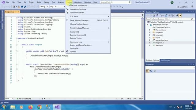
Task: Toggle pin on Program.cs tab
Action: pos(16,12)
